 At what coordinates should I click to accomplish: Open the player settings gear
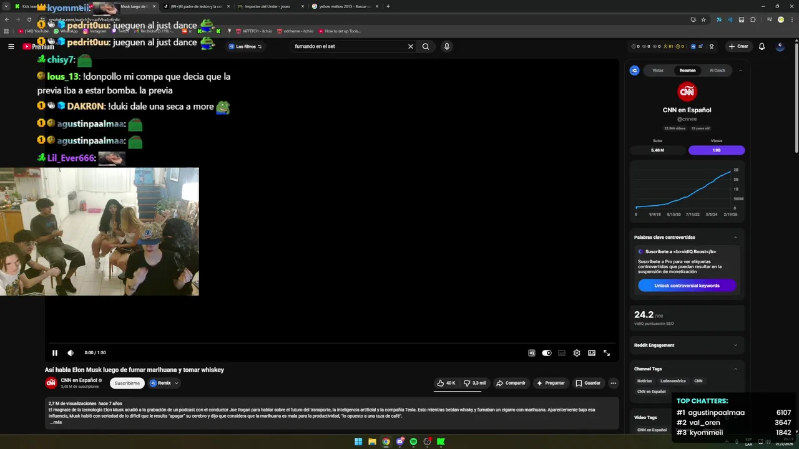tap(577, 353)
